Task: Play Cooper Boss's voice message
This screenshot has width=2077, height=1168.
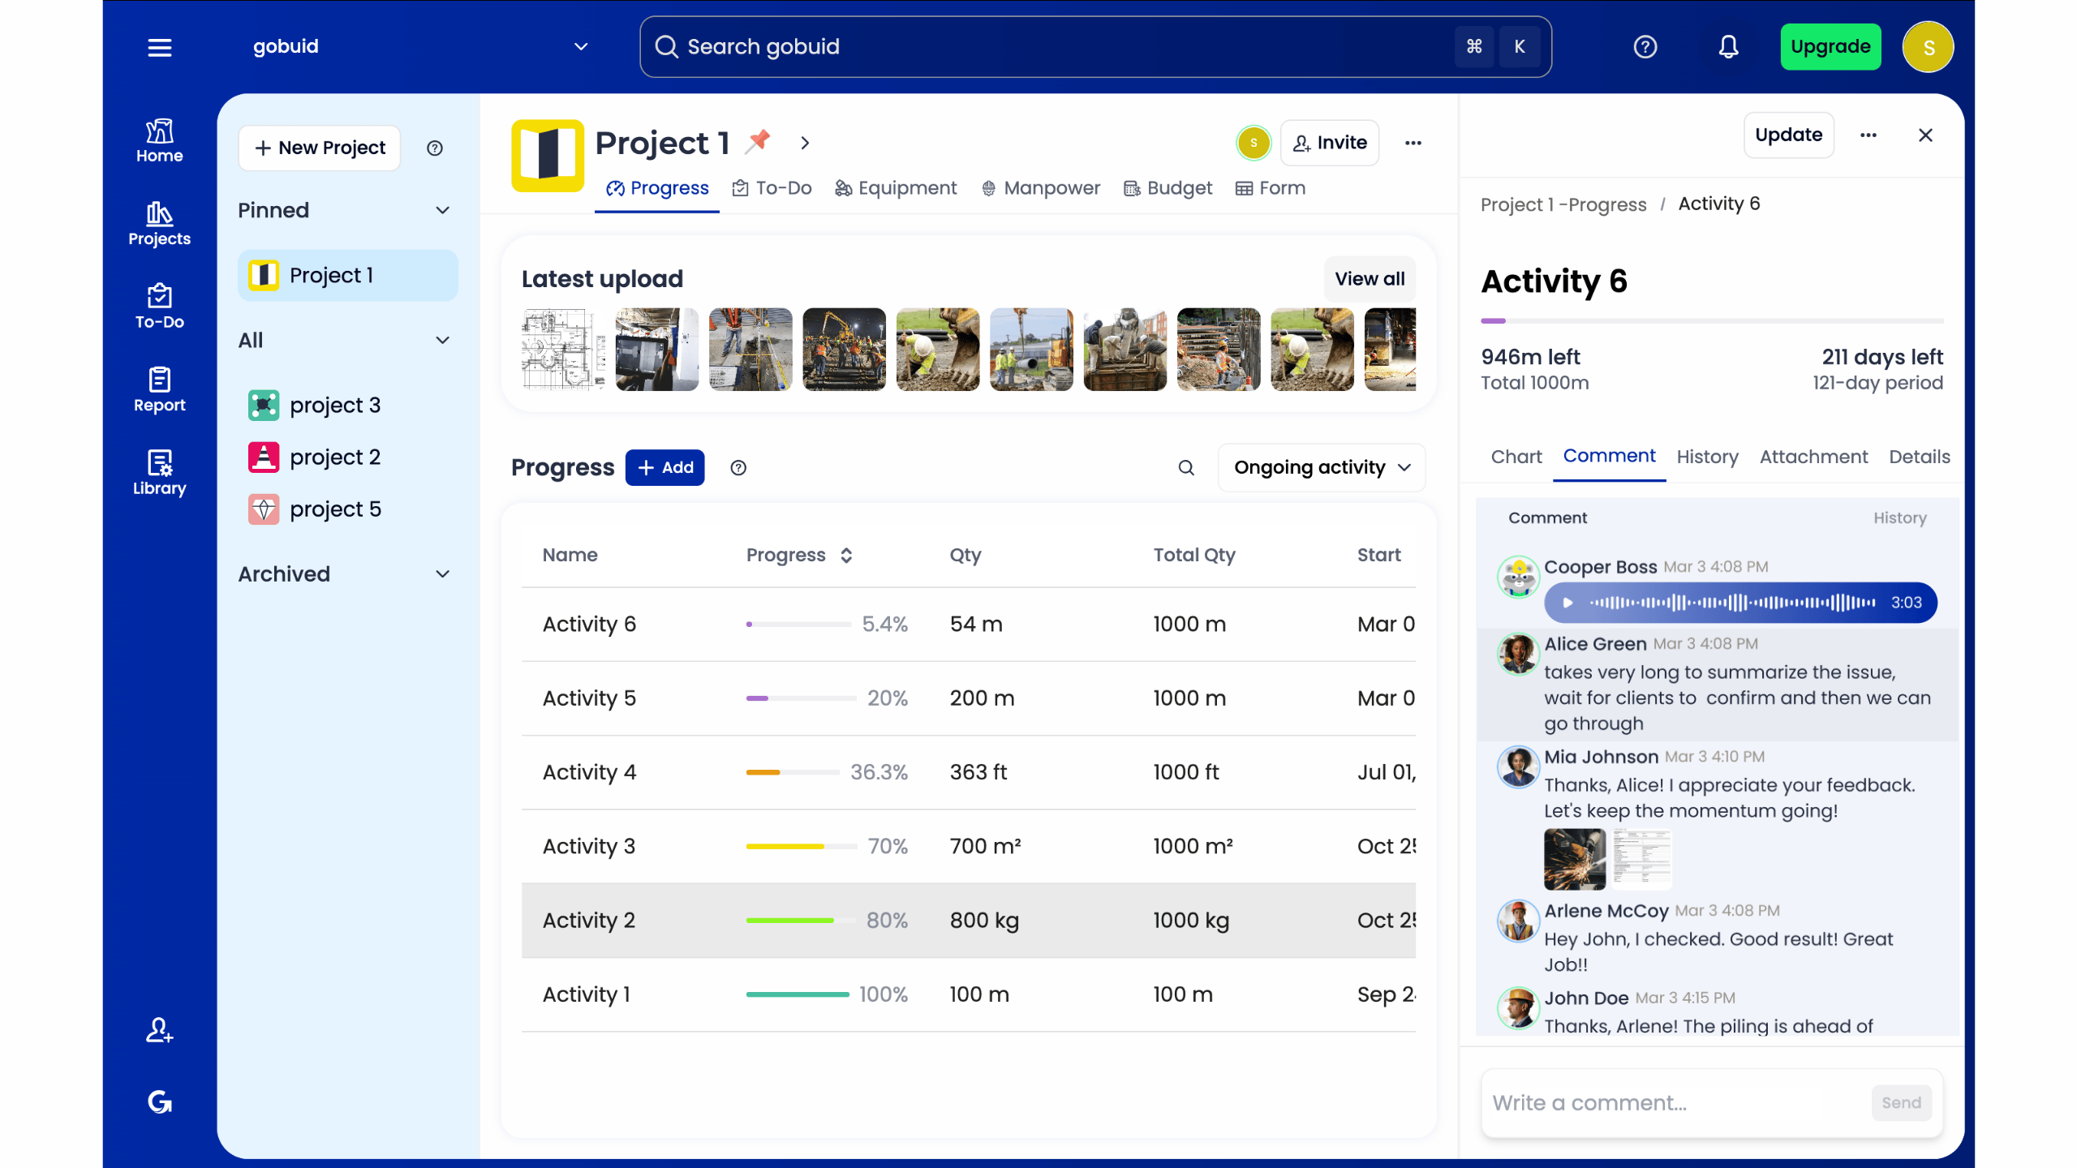Action: [x=1567, y=603]
